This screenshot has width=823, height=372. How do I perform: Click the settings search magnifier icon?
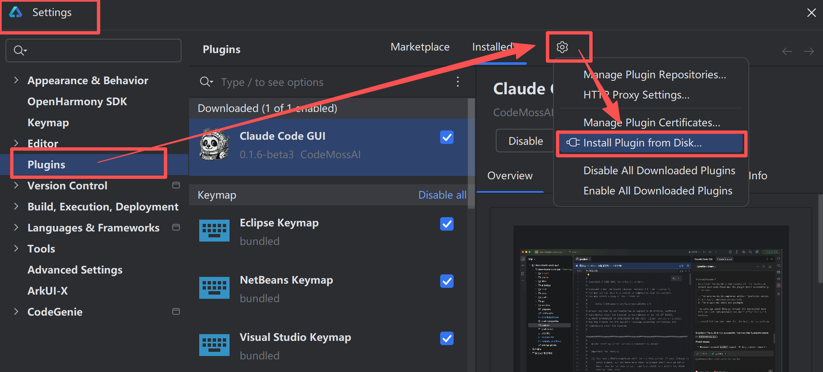pyautogui.click(x=19, y=50)
